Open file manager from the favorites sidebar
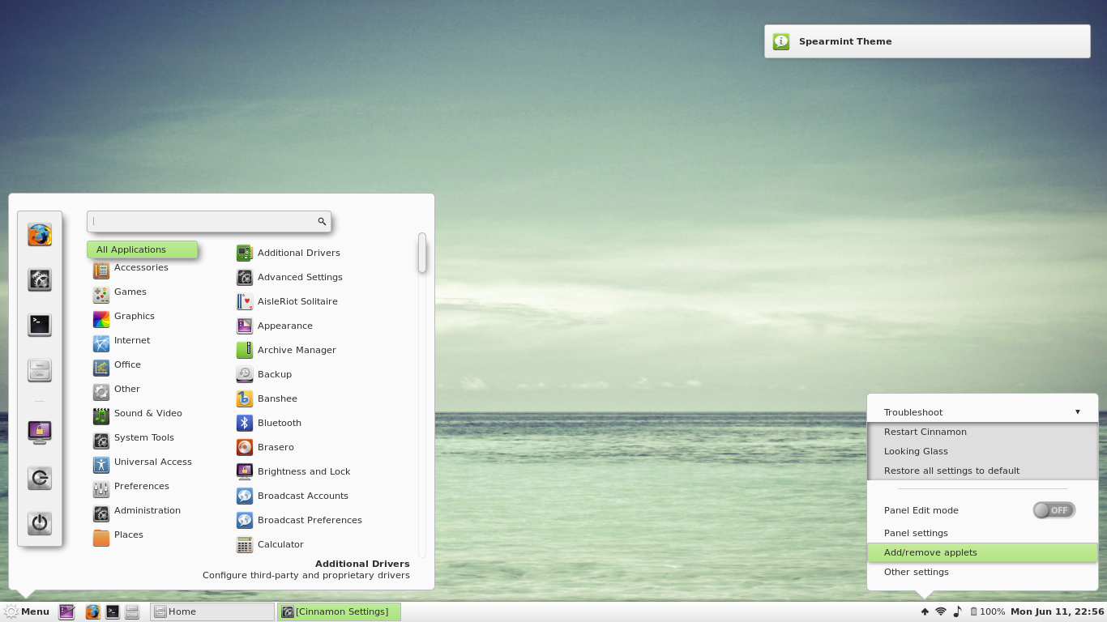The image size is (1107, 622). point(40,370)
